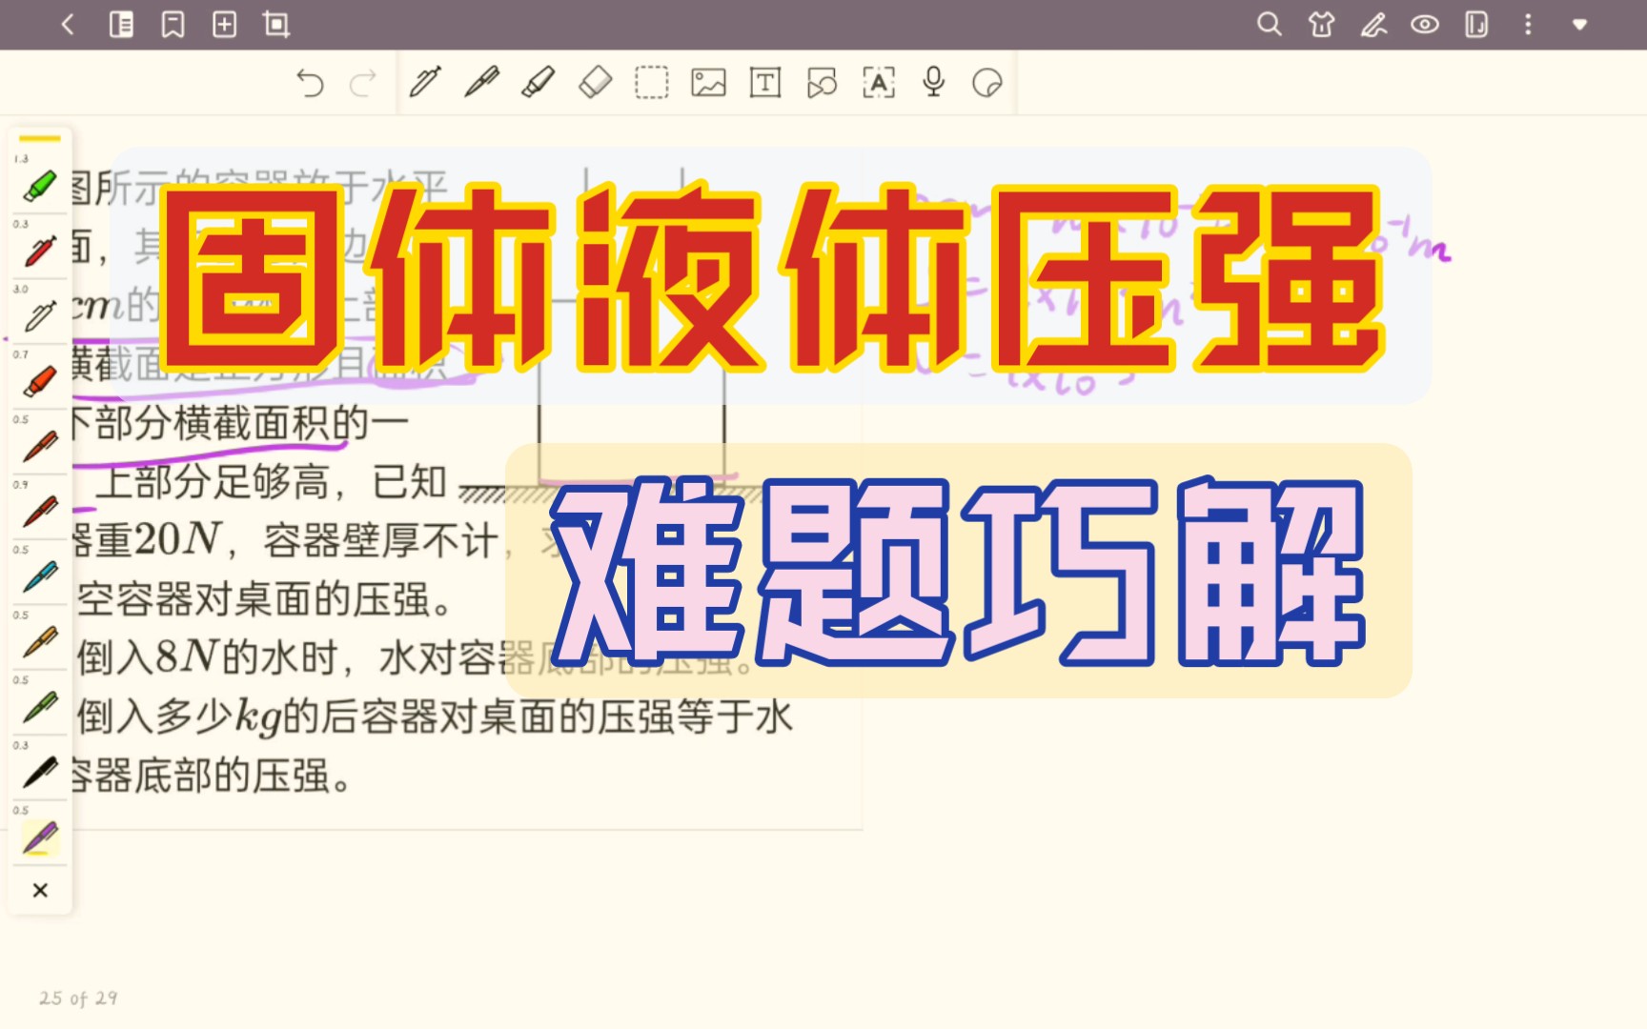Open the page thumbnails sidebar icon
The image size is (1647, 1029).
(121, 25)
